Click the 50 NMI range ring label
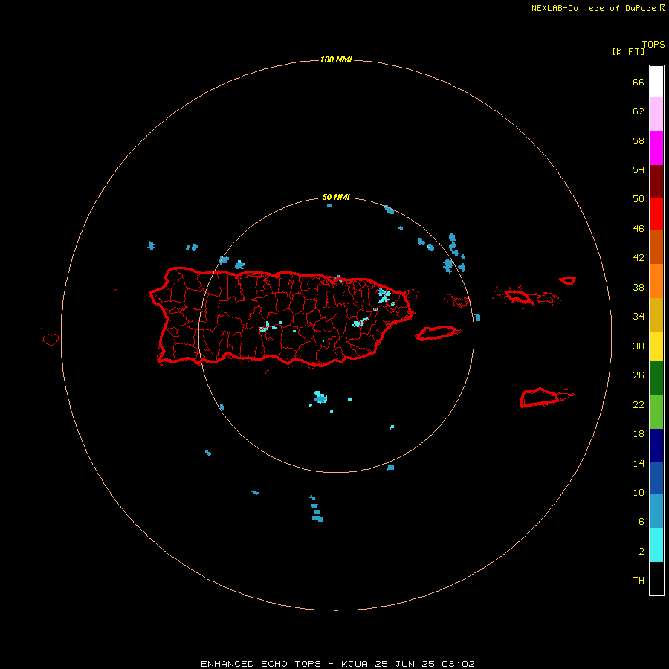The height and width of the screenshot is (669, 669). tap(336, 197)
